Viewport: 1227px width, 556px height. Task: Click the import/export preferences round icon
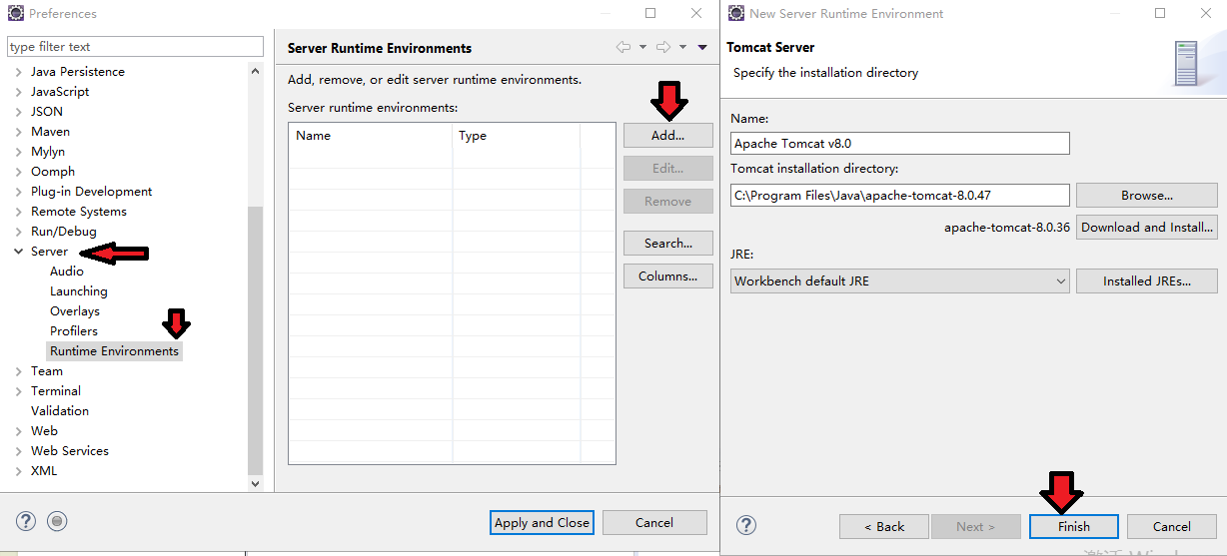[57, 521]
